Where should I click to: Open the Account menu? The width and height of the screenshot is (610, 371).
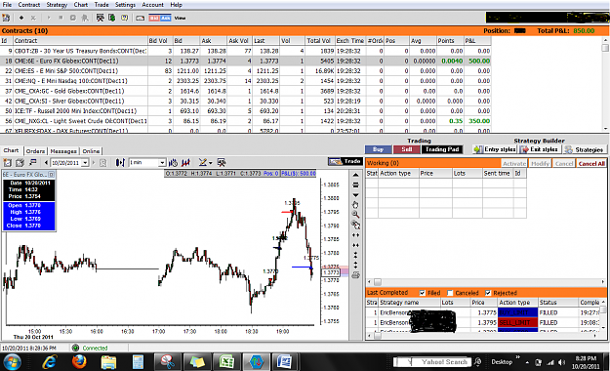click(x=152, y=5)
